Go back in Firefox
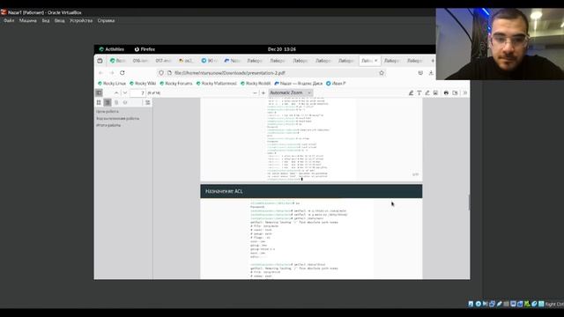The image size is (564, 317). (100, 72)
